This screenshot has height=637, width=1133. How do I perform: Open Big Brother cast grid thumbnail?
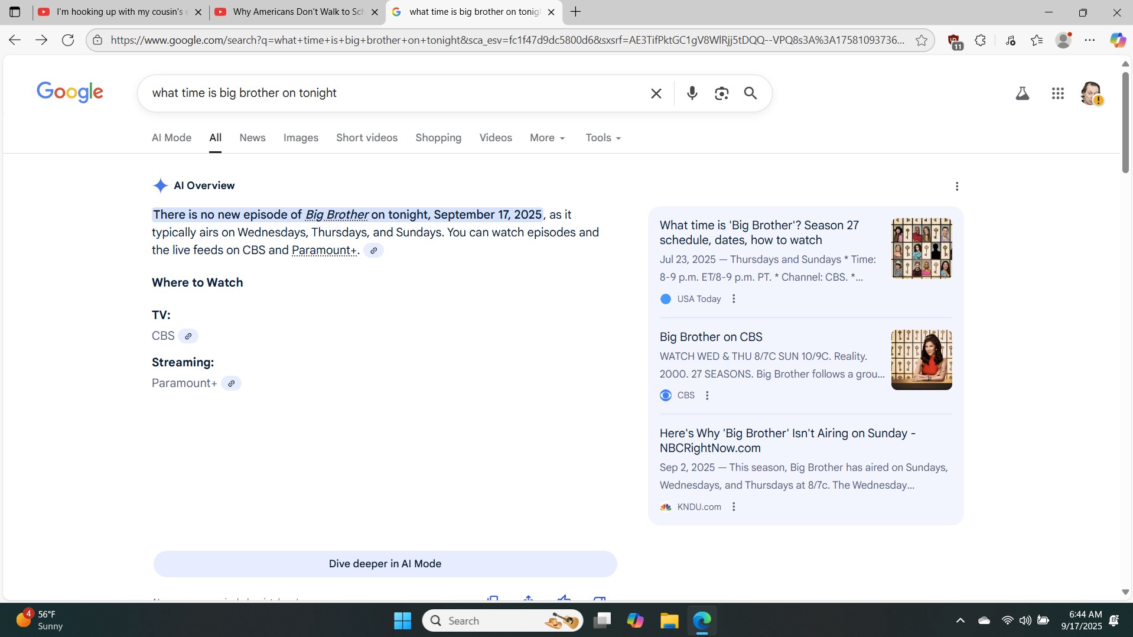(x=922, y=248)
